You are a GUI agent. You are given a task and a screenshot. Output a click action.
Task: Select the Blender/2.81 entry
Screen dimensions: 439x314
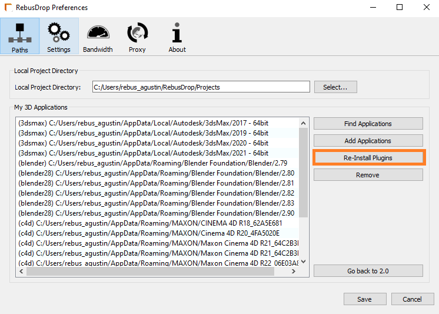(158, 183)
